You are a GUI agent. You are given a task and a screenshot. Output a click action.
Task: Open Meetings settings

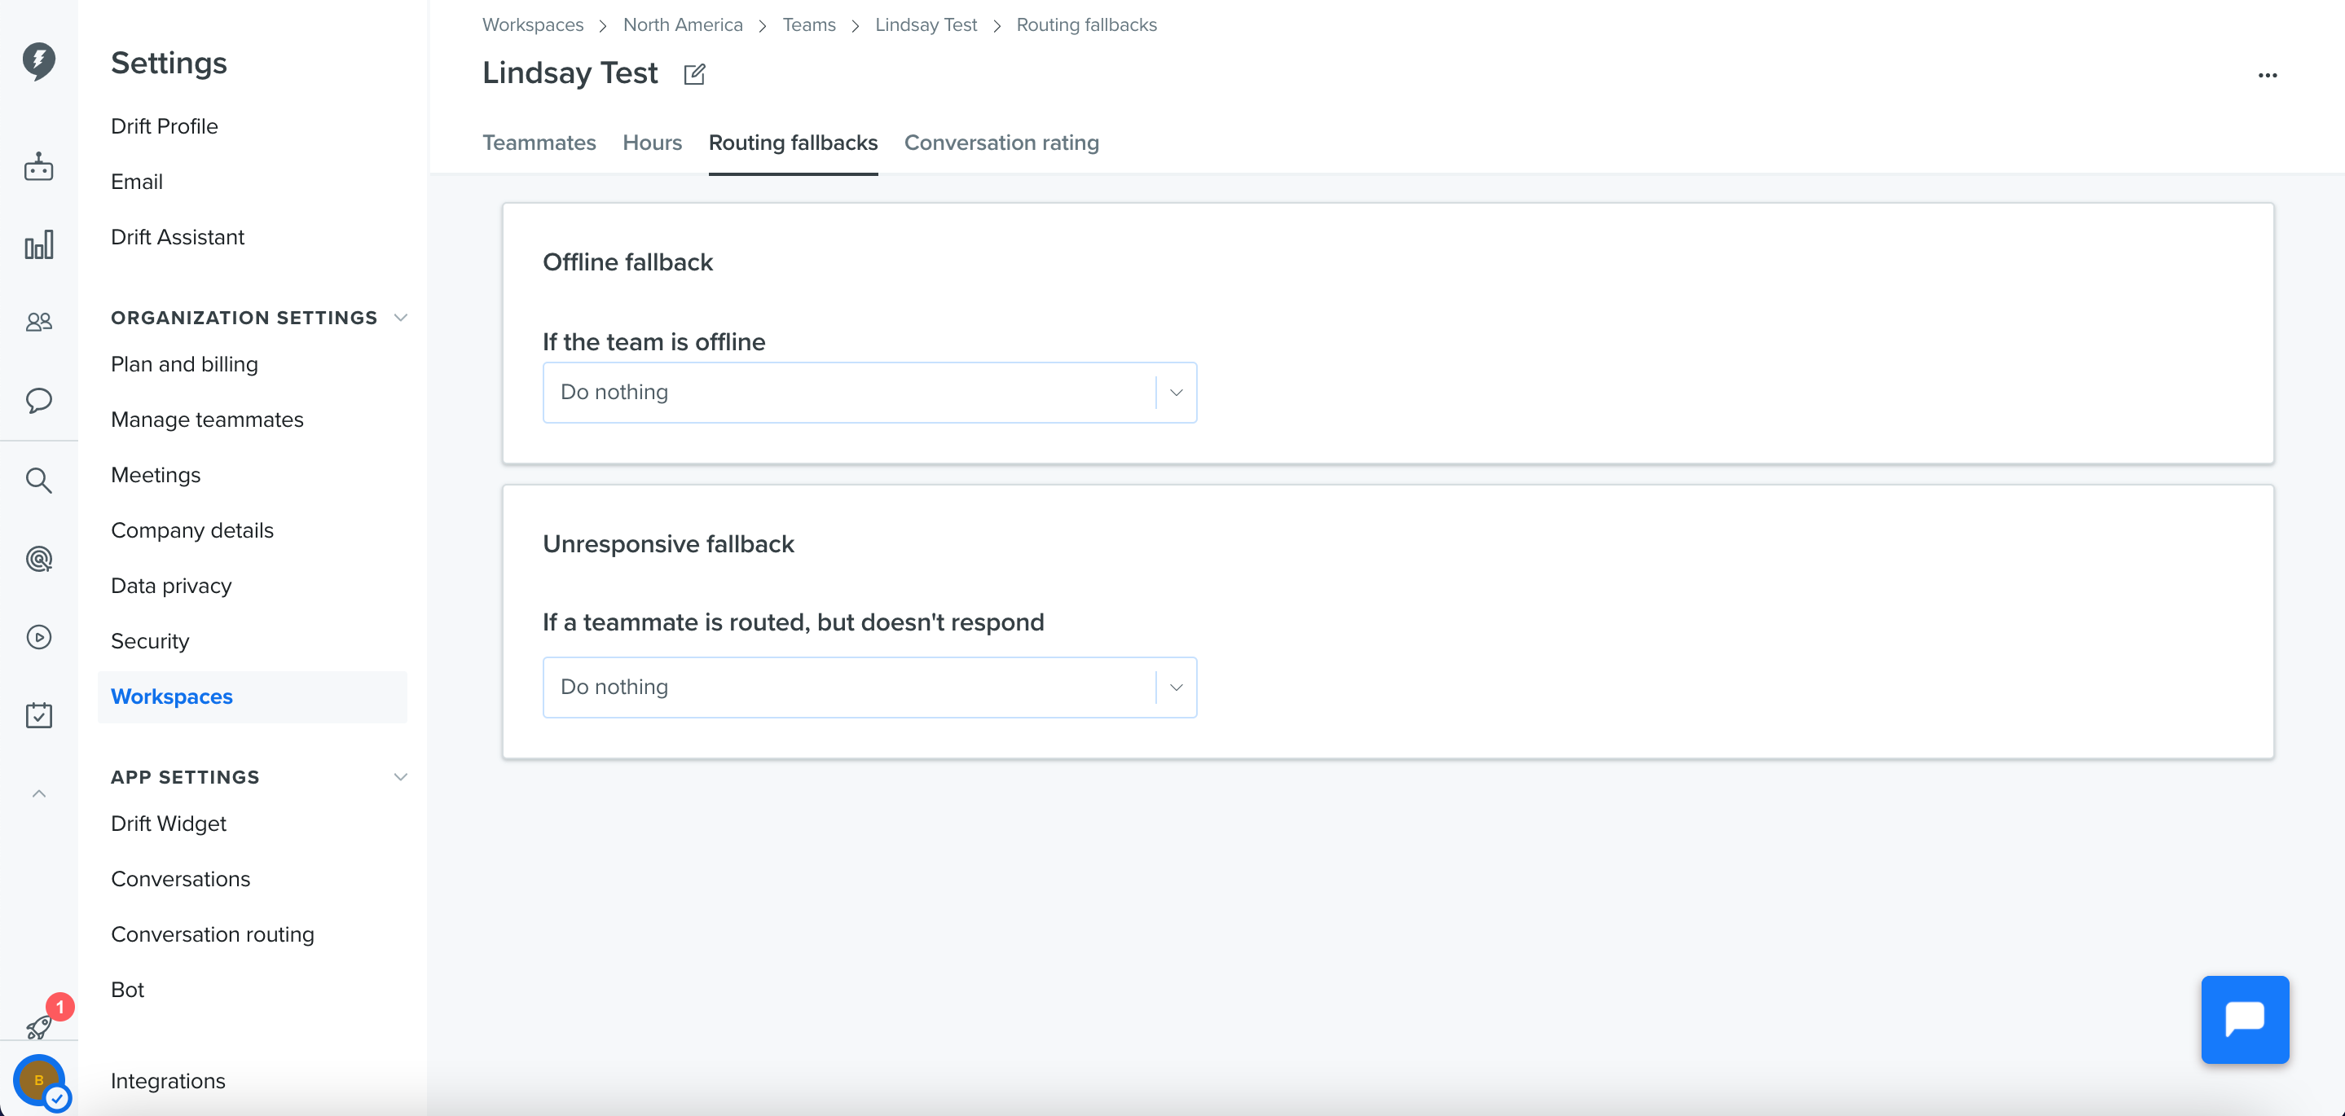[156, 475]
